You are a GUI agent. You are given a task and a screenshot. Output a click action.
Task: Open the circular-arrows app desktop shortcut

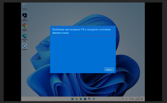tap(24, 47)
